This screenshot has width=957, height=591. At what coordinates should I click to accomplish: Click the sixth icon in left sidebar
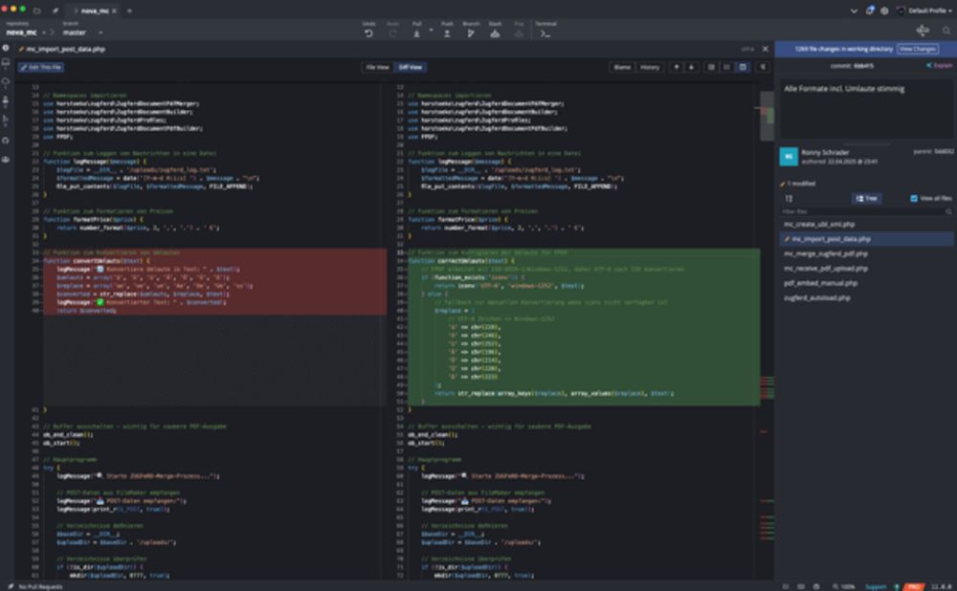(6, 141)
